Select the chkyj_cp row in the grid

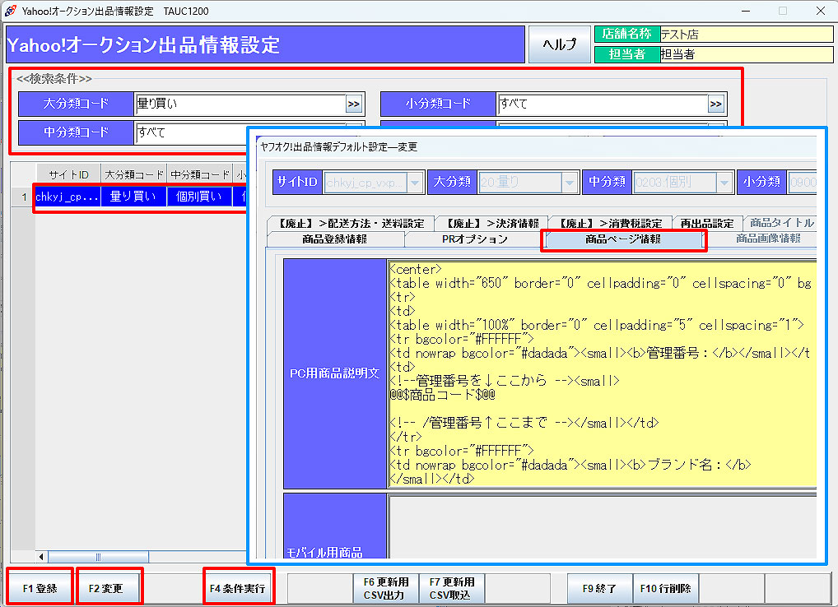pos(68,197)
